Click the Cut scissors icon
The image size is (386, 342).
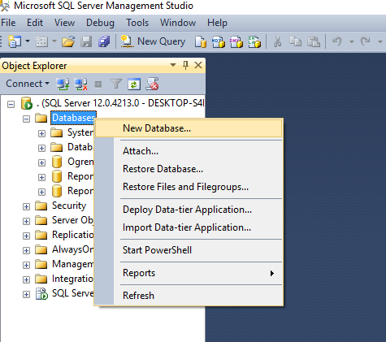pos(277,41)
